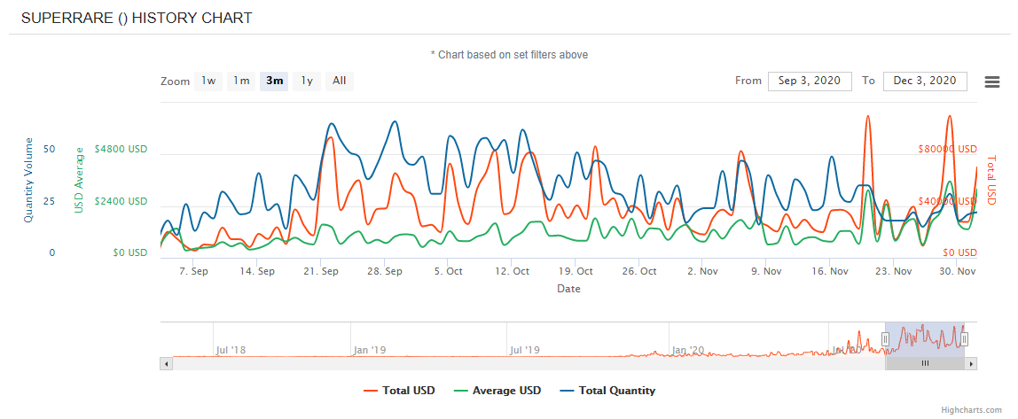Click the $80000 USD axis label
Image resolution: width=1018 pixels, height=419 pixels.
pyautogui.click(x=947, y=149)
